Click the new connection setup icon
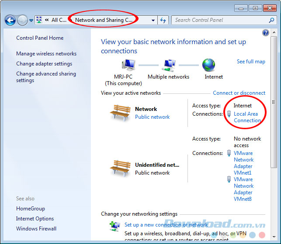The image size is (281, 244). pos(114,226)
